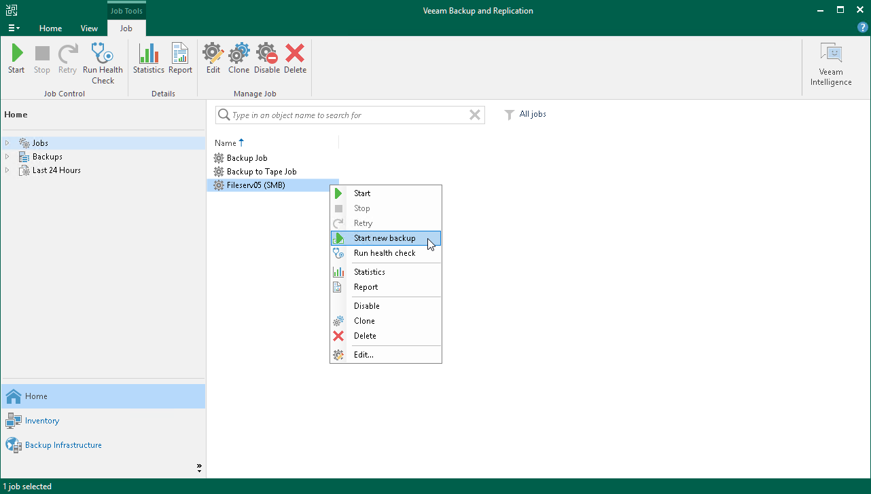Image resolution: width=871 pixels, height=494 pixels.
Task: Switch to the Home ribbon tab
Action: pos(50,28)
